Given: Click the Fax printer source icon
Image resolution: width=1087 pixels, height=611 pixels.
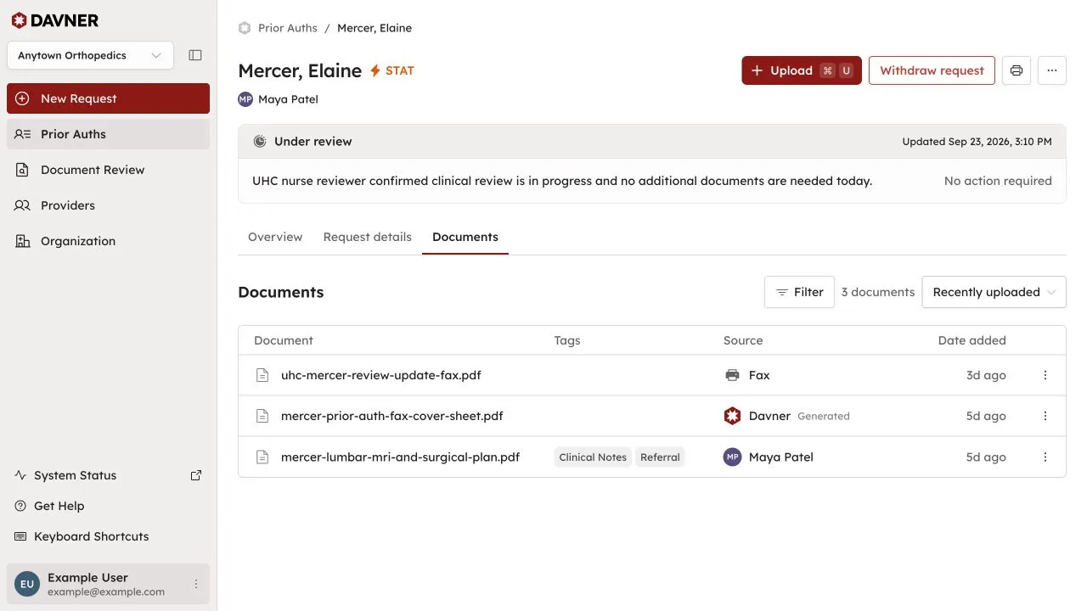Looking at the screenshot, I should point(732,375).
